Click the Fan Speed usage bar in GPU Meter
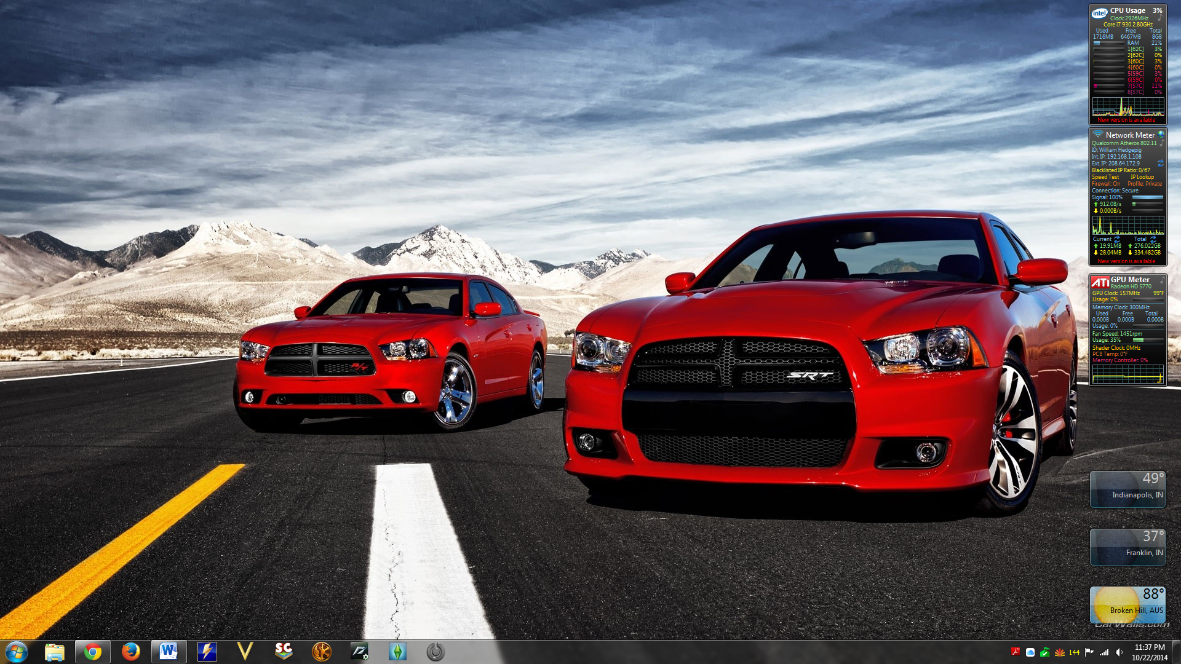1181x664 pixels. point(1148,339)
